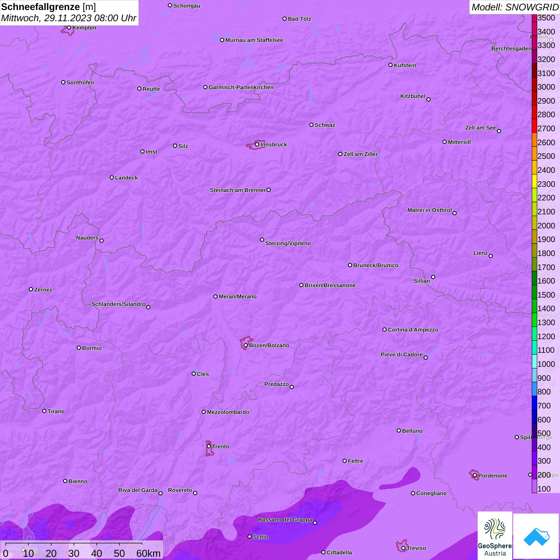Click the Nauders label
560x560 pixels.
pyautogui.click(x=87, y=238)
